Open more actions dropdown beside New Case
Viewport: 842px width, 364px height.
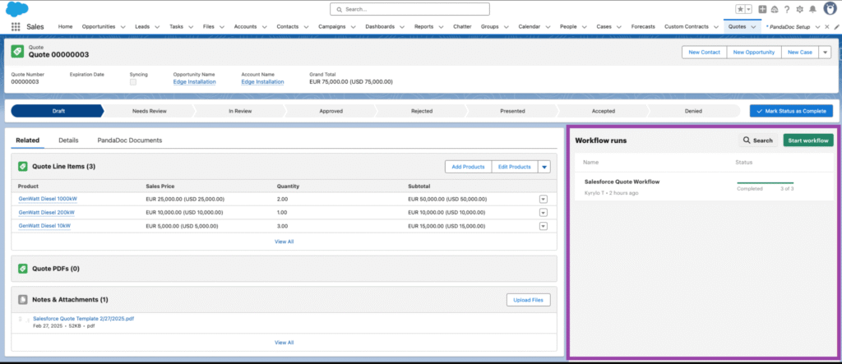826,52
